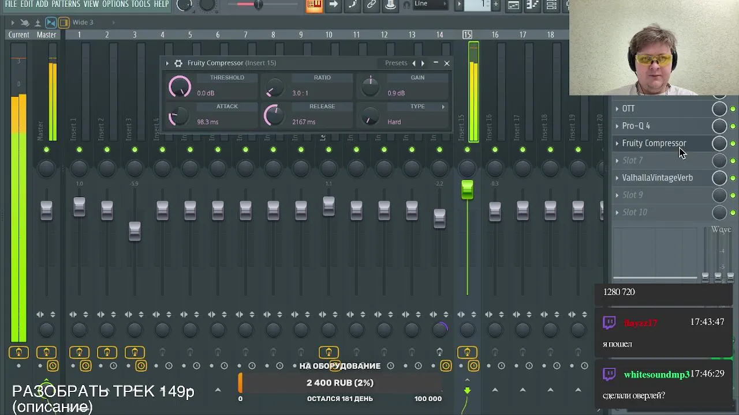Toggle the Pro-Q 4 slot enable LED

[x=733, y=126]
